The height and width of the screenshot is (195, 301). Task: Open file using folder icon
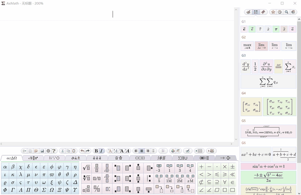(36, 151)
